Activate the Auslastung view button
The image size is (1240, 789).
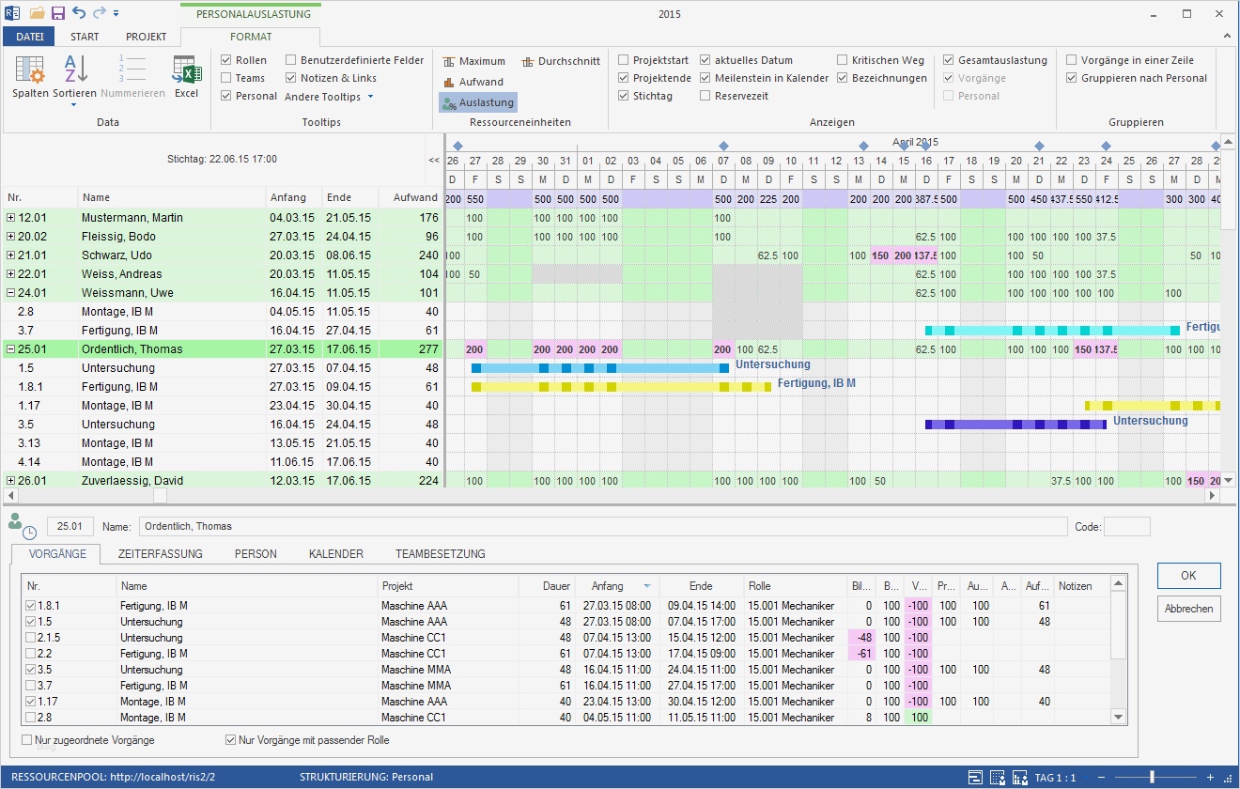point(476,101)
